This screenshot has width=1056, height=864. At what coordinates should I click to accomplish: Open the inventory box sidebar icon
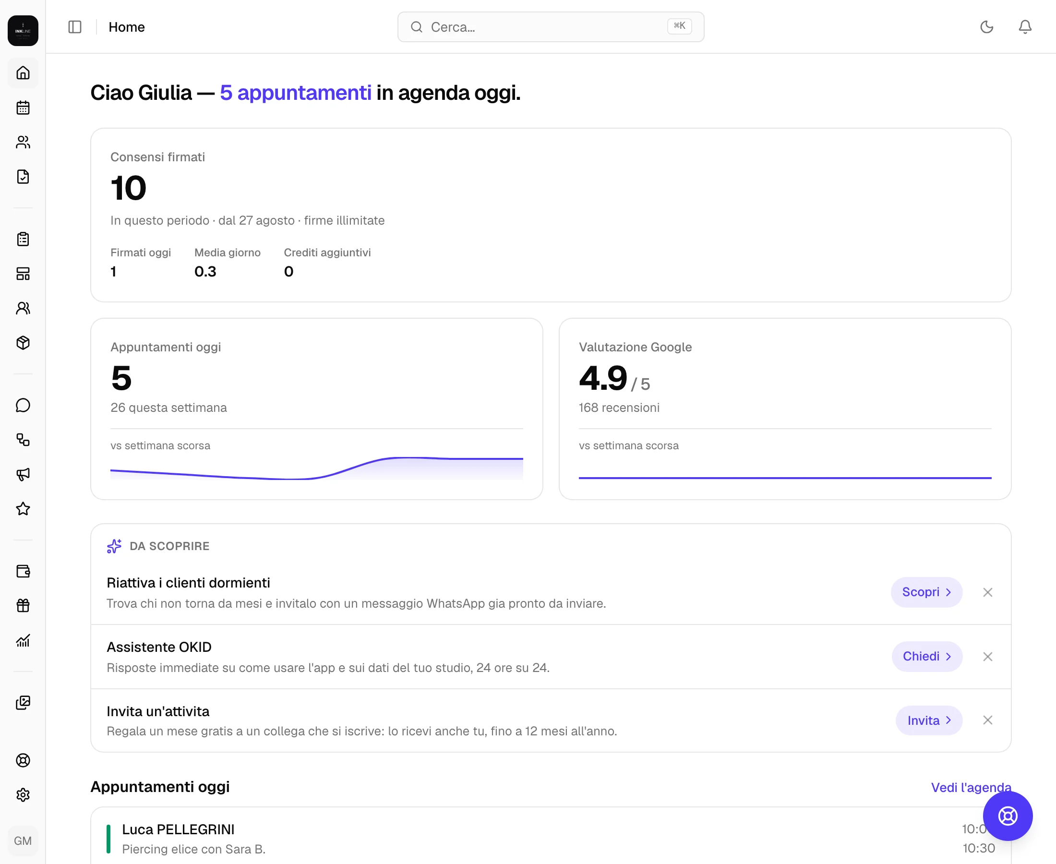point(23,343)
